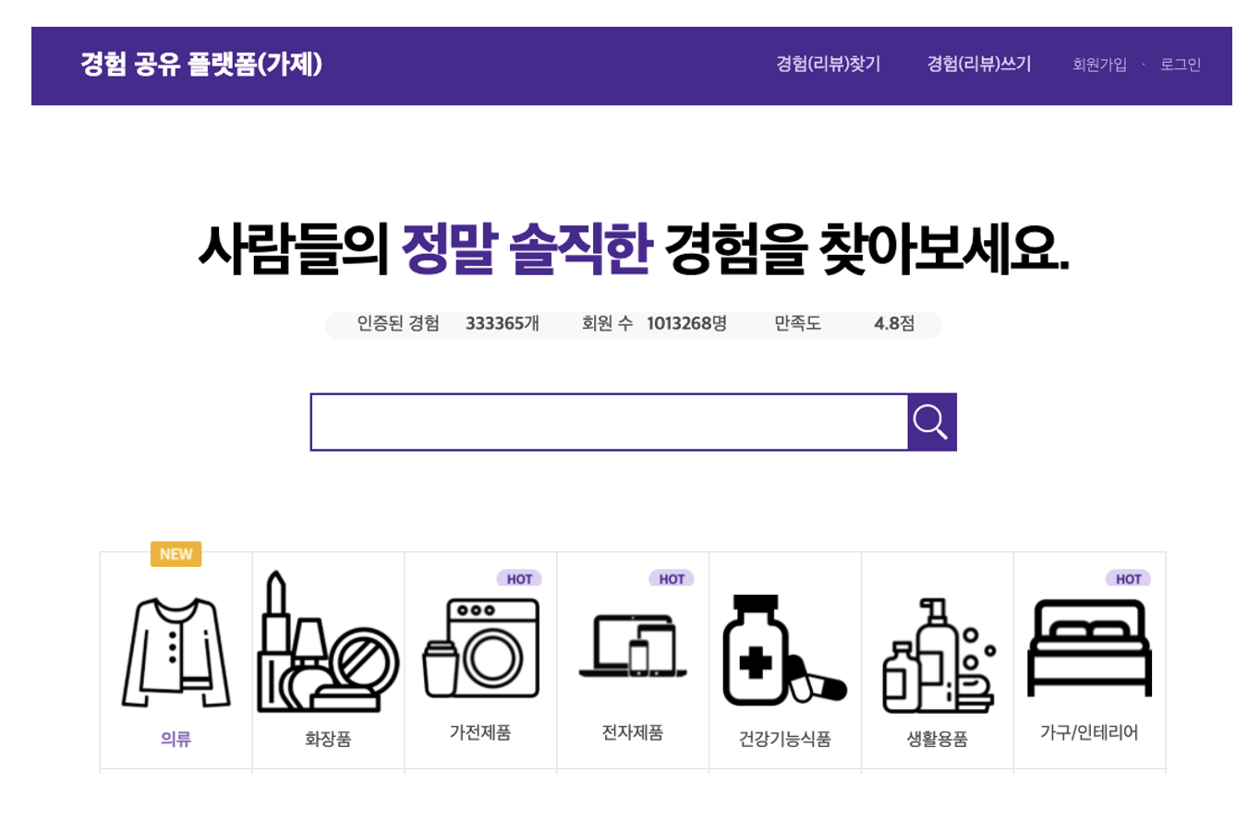
Task: Click the 회원 수 label
Action: (x=607, y=324)
